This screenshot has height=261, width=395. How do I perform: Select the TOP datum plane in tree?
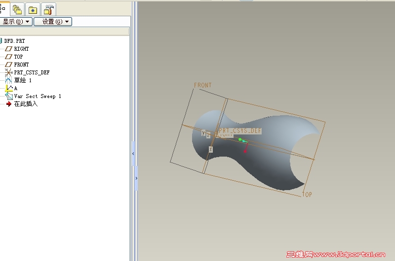18,57
